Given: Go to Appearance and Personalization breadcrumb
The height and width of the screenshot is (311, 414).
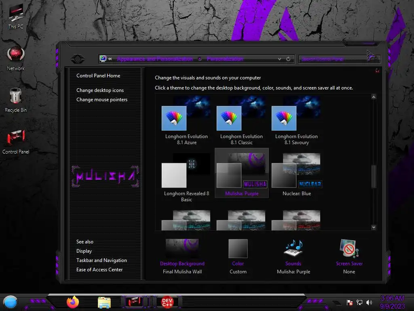Looking at the screenshot, I should tap(155, 59).
